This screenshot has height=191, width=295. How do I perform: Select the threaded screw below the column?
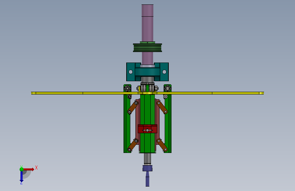click(148, 158)
